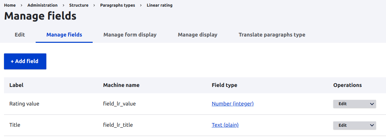Click the Linear rating breadcrumb

[x=159, y=5]
